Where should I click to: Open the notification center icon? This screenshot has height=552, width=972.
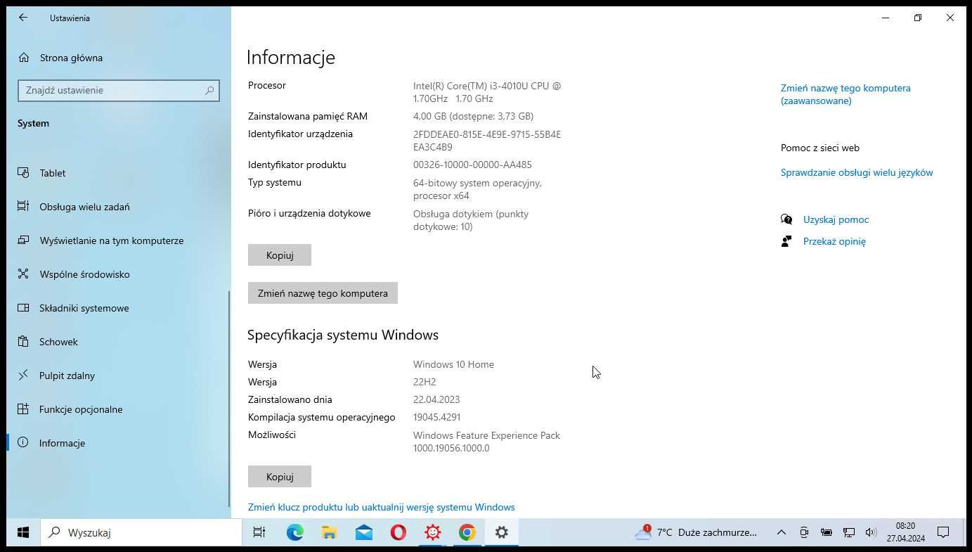(x=944, y=532)
